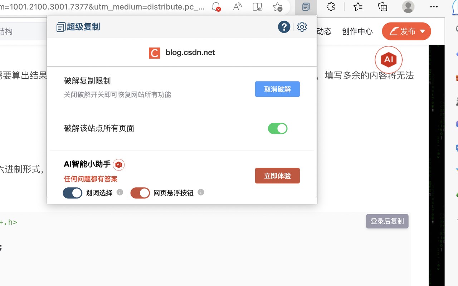Click 登录后复制 button on code block

(387, 221)
